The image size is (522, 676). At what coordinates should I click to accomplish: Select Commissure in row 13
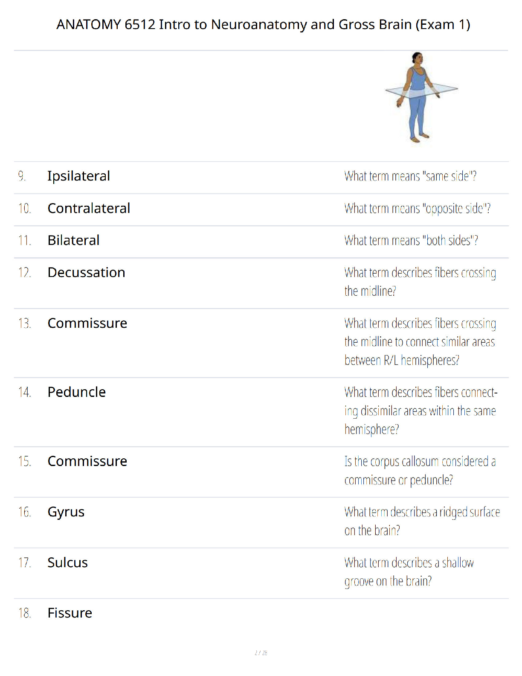pos(87,323)
